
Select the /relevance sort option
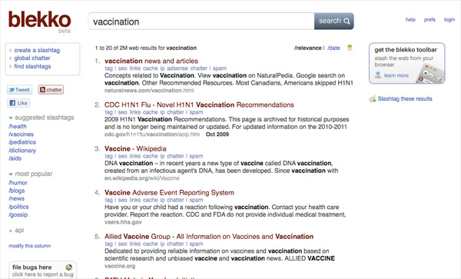point(308,48)
